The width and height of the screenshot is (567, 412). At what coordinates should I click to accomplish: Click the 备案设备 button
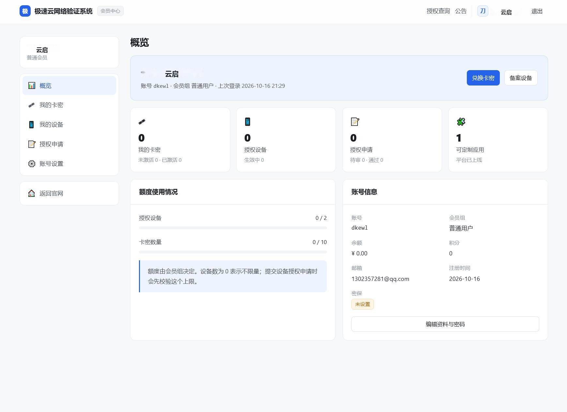(521, 78)
